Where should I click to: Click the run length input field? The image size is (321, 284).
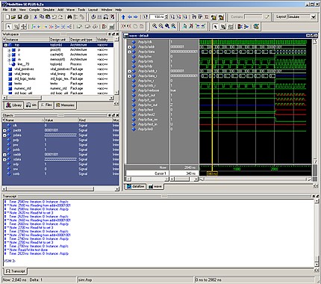[157, 17]
